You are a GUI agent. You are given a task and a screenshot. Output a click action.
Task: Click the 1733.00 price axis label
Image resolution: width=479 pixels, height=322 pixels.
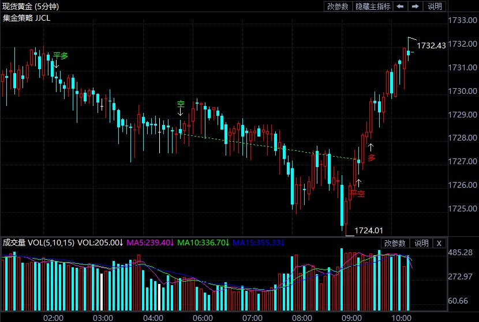(x=462, y=20)
